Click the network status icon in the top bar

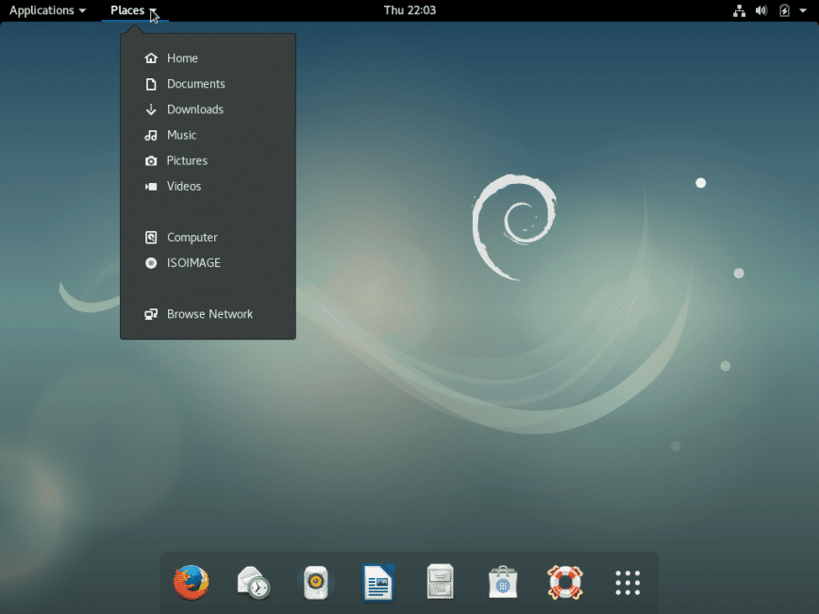tap(739, 10)
